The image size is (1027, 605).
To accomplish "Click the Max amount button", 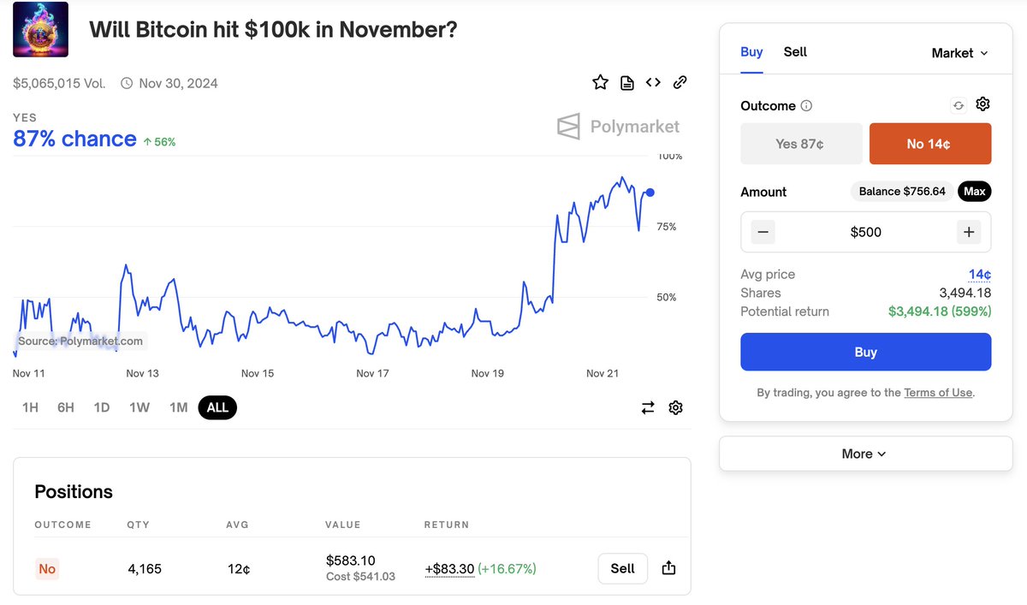I will [x=975, y=191].
